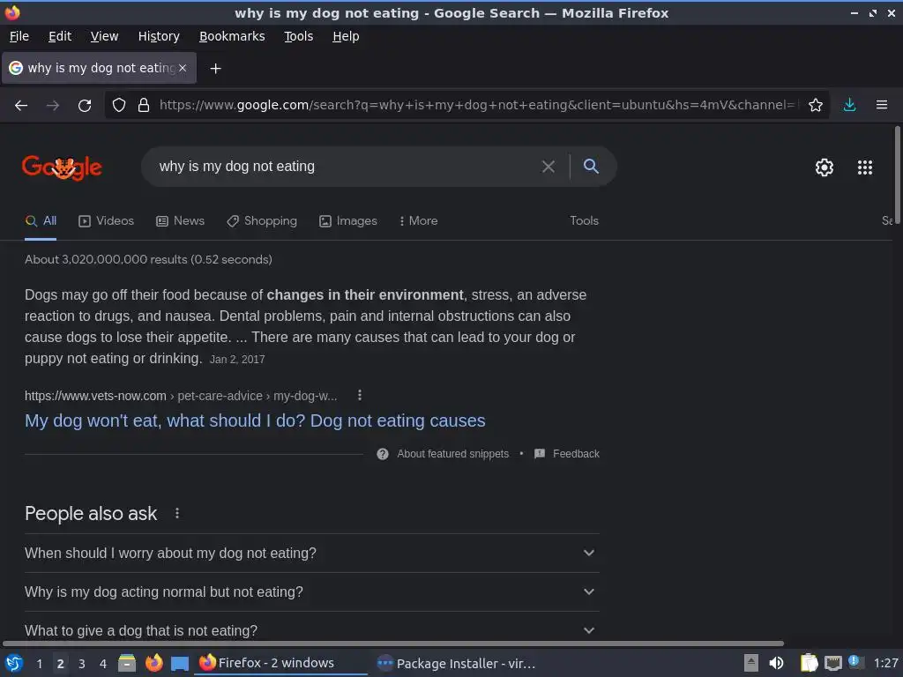Go back with the browser back arrow
903x677 pixels.
pyautogui.click(x=21, y=106)
